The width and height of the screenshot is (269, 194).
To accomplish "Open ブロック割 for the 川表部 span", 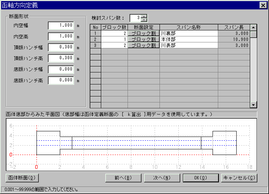I will [x=144, y=45].
